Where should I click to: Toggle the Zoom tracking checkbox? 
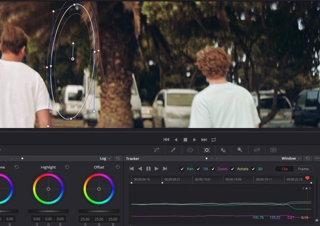pyautogui.click(x=213, y=169)
